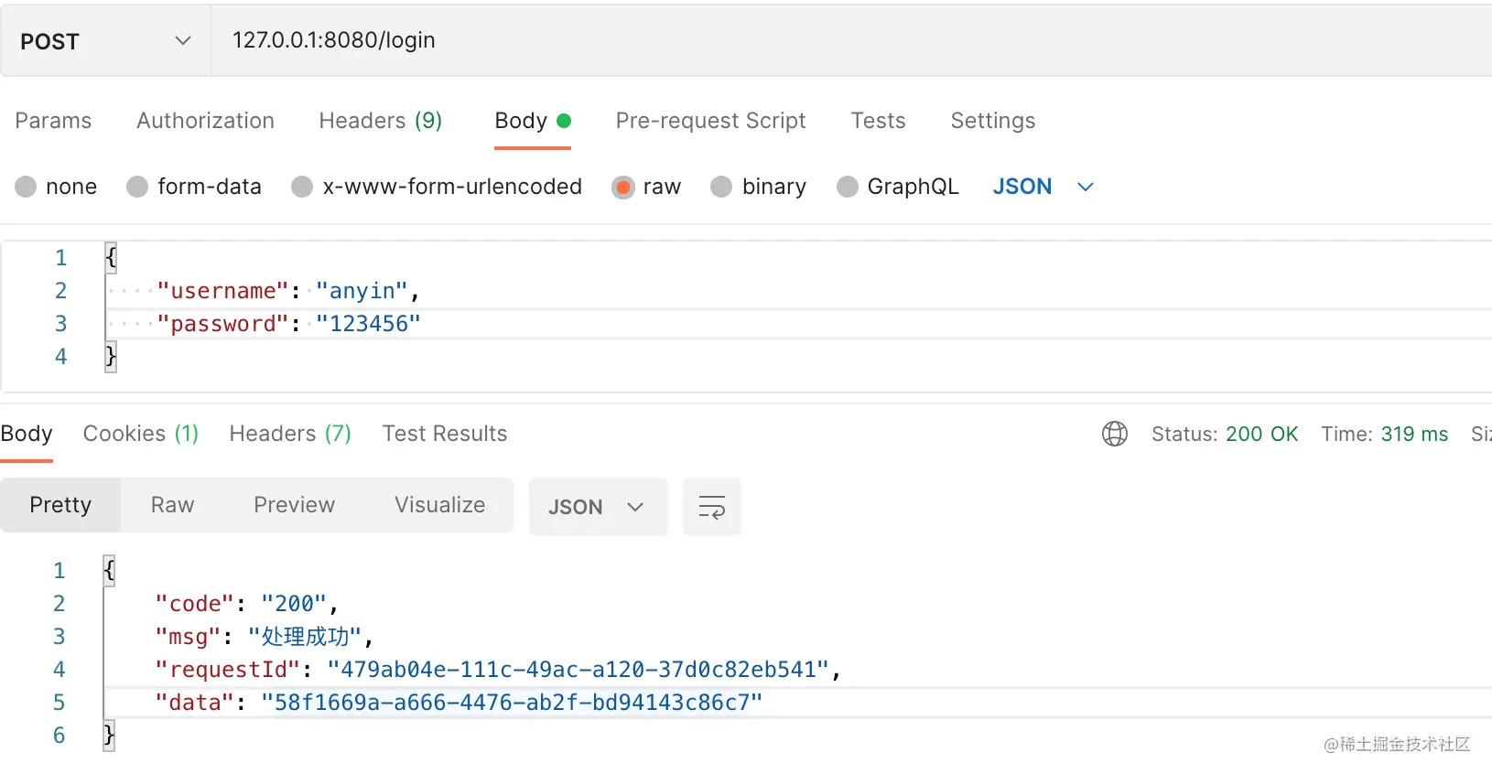This screenshot has width=1492, height=774.
Task: Open the Test Results tab
Action: coord(444,434)
